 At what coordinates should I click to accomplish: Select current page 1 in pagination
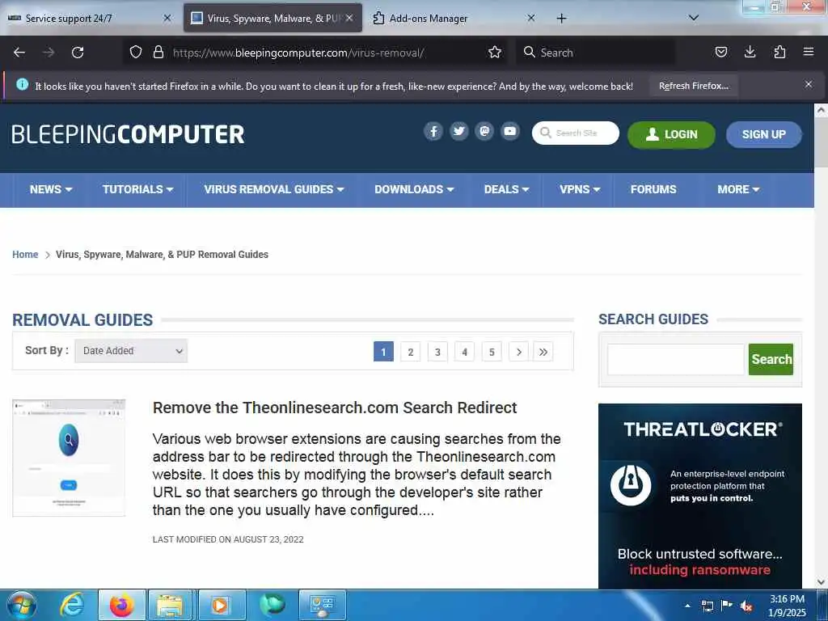383,352
